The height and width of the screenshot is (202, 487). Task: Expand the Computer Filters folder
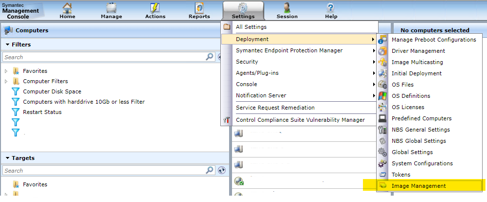(x=6, y=81)
